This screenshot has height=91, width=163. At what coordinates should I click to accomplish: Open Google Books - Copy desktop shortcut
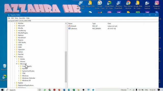coord(100,5)
